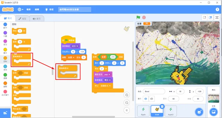This screenshot has width=222, height=118.
Task: Zoom in on the workspace
Action: [x=127, y=95]
